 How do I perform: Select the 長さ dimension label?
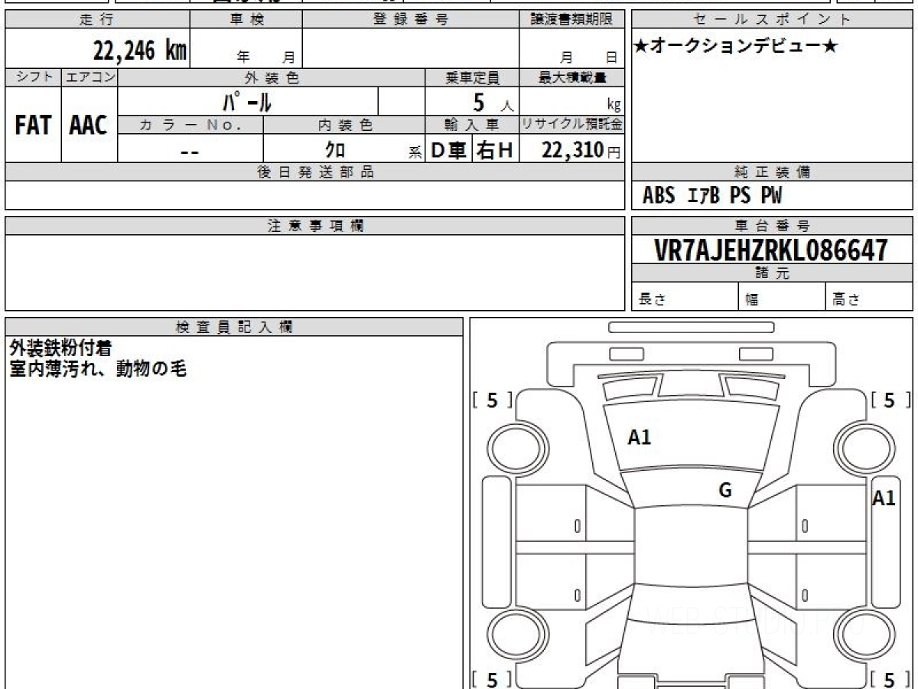tap(652, 301)
